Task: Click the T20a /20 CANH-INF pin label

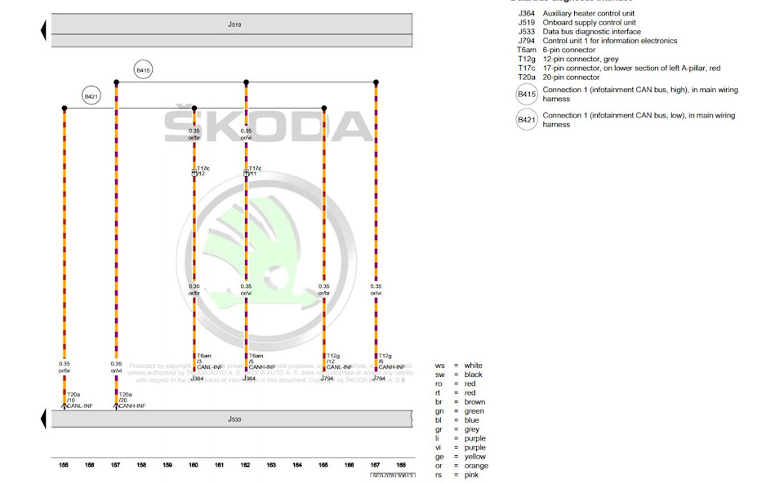Action: pos(132,400)
